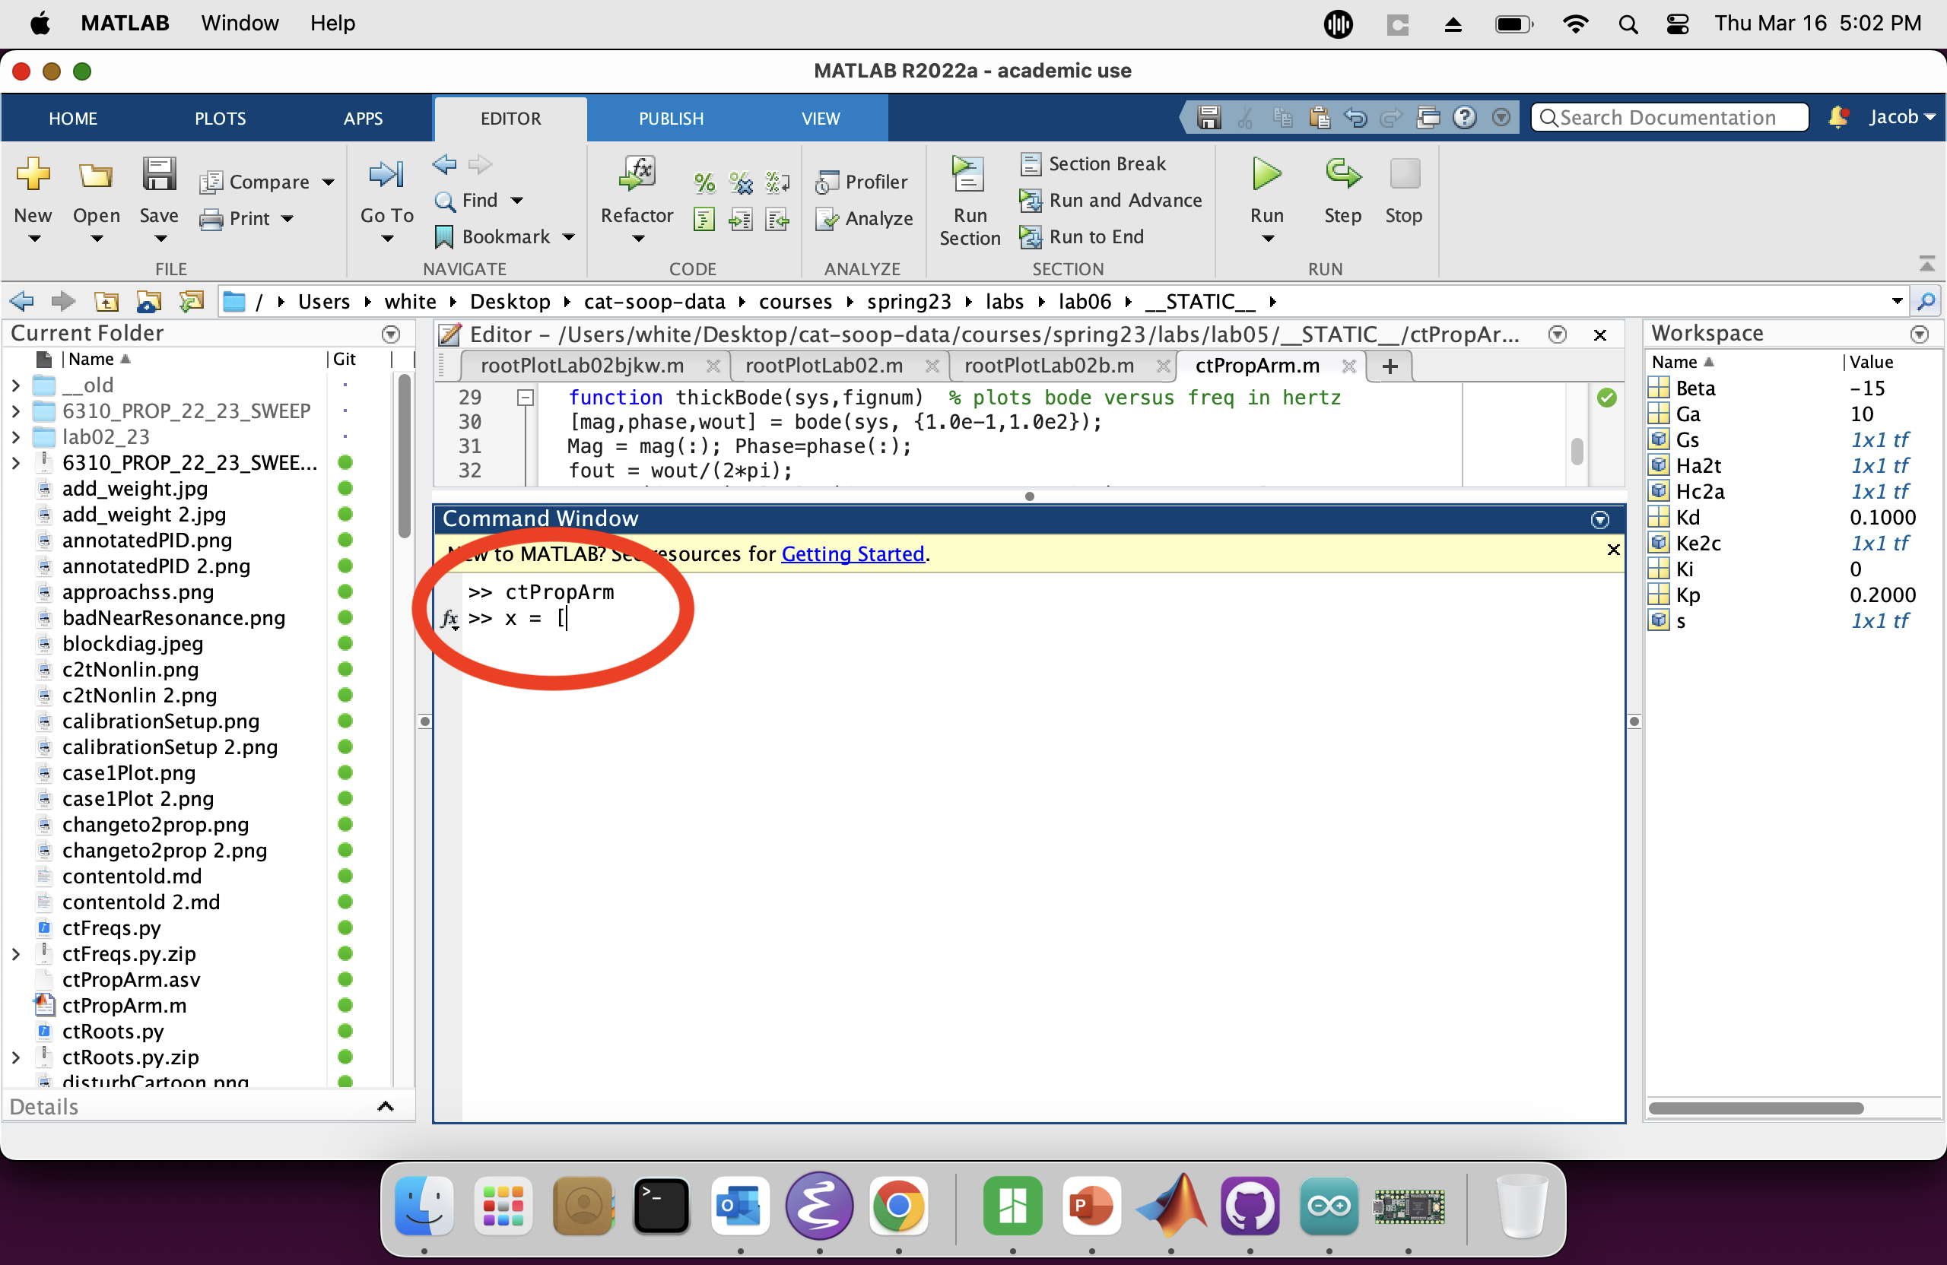The image size is (1947, 1265).
Task: Switch to the PUBLISH tab
Action: pos(670,119)
